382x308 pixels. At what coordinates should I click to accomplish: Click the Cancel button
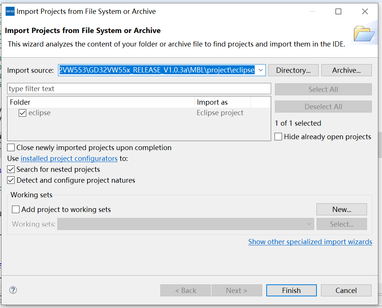click(346, 290)
